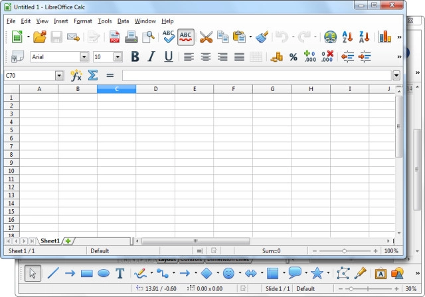Toggle Underline formatting
Screen dimensions: 425x297
point(169,56)
